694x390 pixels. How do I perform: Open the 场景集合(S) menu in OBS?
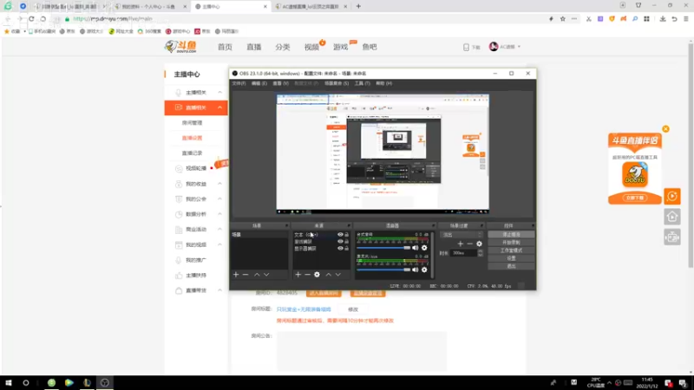(337, 83)
